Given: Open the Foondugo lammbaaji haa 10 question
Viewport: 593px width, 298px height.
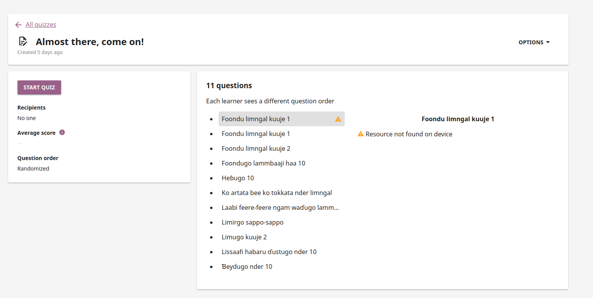Looking at the screenshot, I should pos(282,163).
